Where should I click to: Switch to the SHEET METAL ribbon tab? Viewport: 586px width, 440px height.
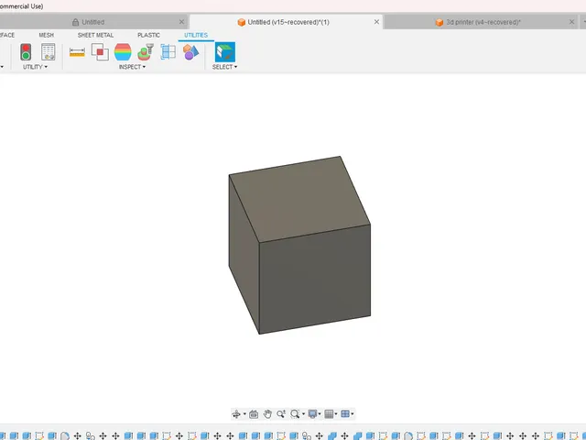(x=95, y=35)
